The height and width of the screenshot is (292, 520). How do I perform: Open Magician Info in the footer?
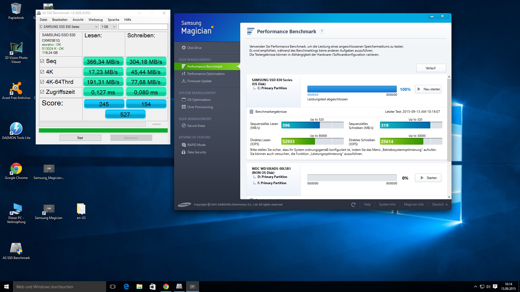(x=414, y=205)
